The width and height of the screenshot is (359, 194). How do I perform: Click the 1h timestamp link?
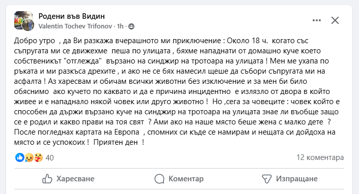coord(120,26)
